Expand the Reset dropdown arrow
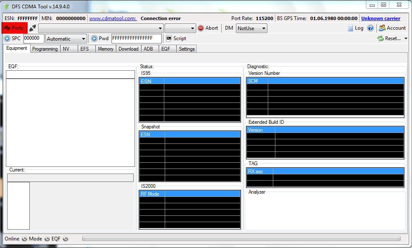This screenshot has height=248, width=412. coord(406,38)
